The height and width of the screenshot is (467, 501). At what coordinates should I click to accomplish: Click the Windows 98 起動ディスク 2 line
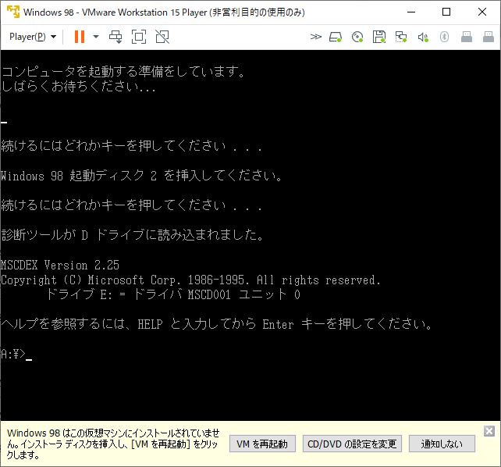pos(141,176)
